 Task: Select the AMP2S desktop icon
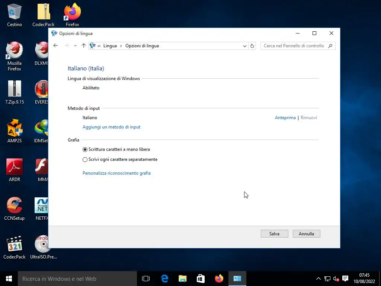15,131
